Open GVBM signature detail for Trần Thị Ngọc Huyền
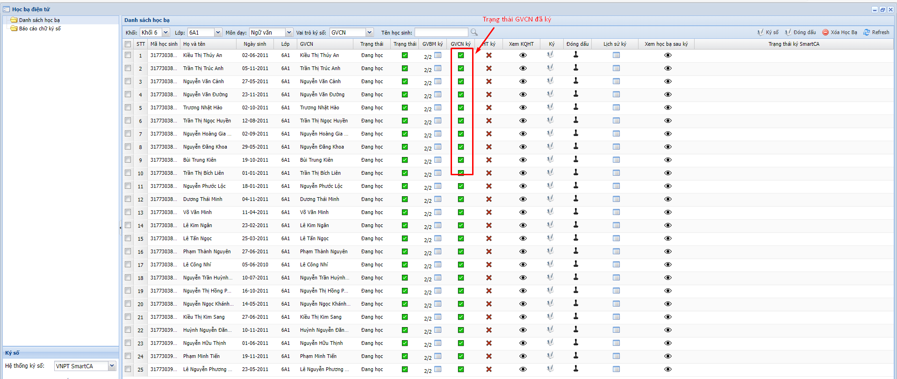897x379 pixels. [438, 121]
